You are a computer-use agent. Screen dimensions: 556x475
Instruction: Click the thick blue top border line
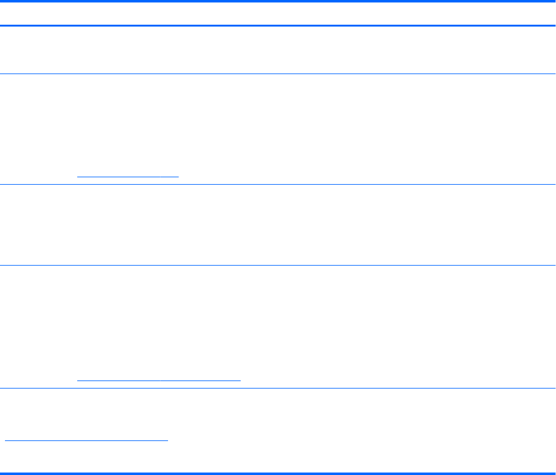coord(278,2)
